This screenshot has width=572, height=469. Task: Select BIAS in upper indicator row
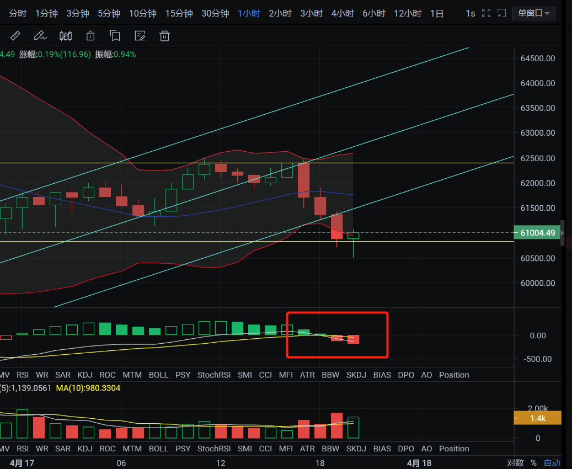pyautogui.click(x=382, y=375)
